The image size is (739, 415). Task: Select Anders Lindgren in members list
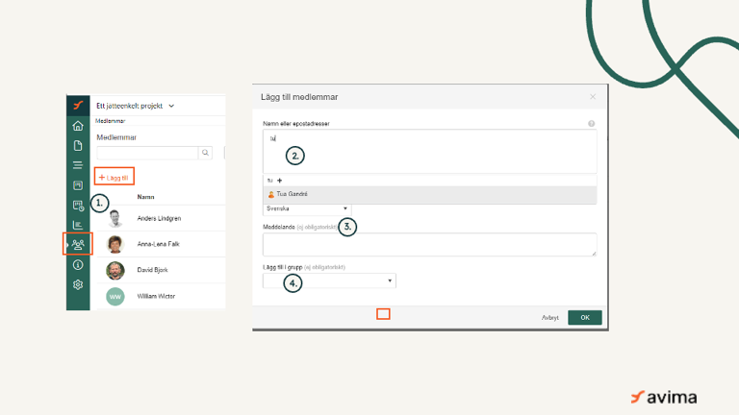pyautogui.click(x=159, y=218)
